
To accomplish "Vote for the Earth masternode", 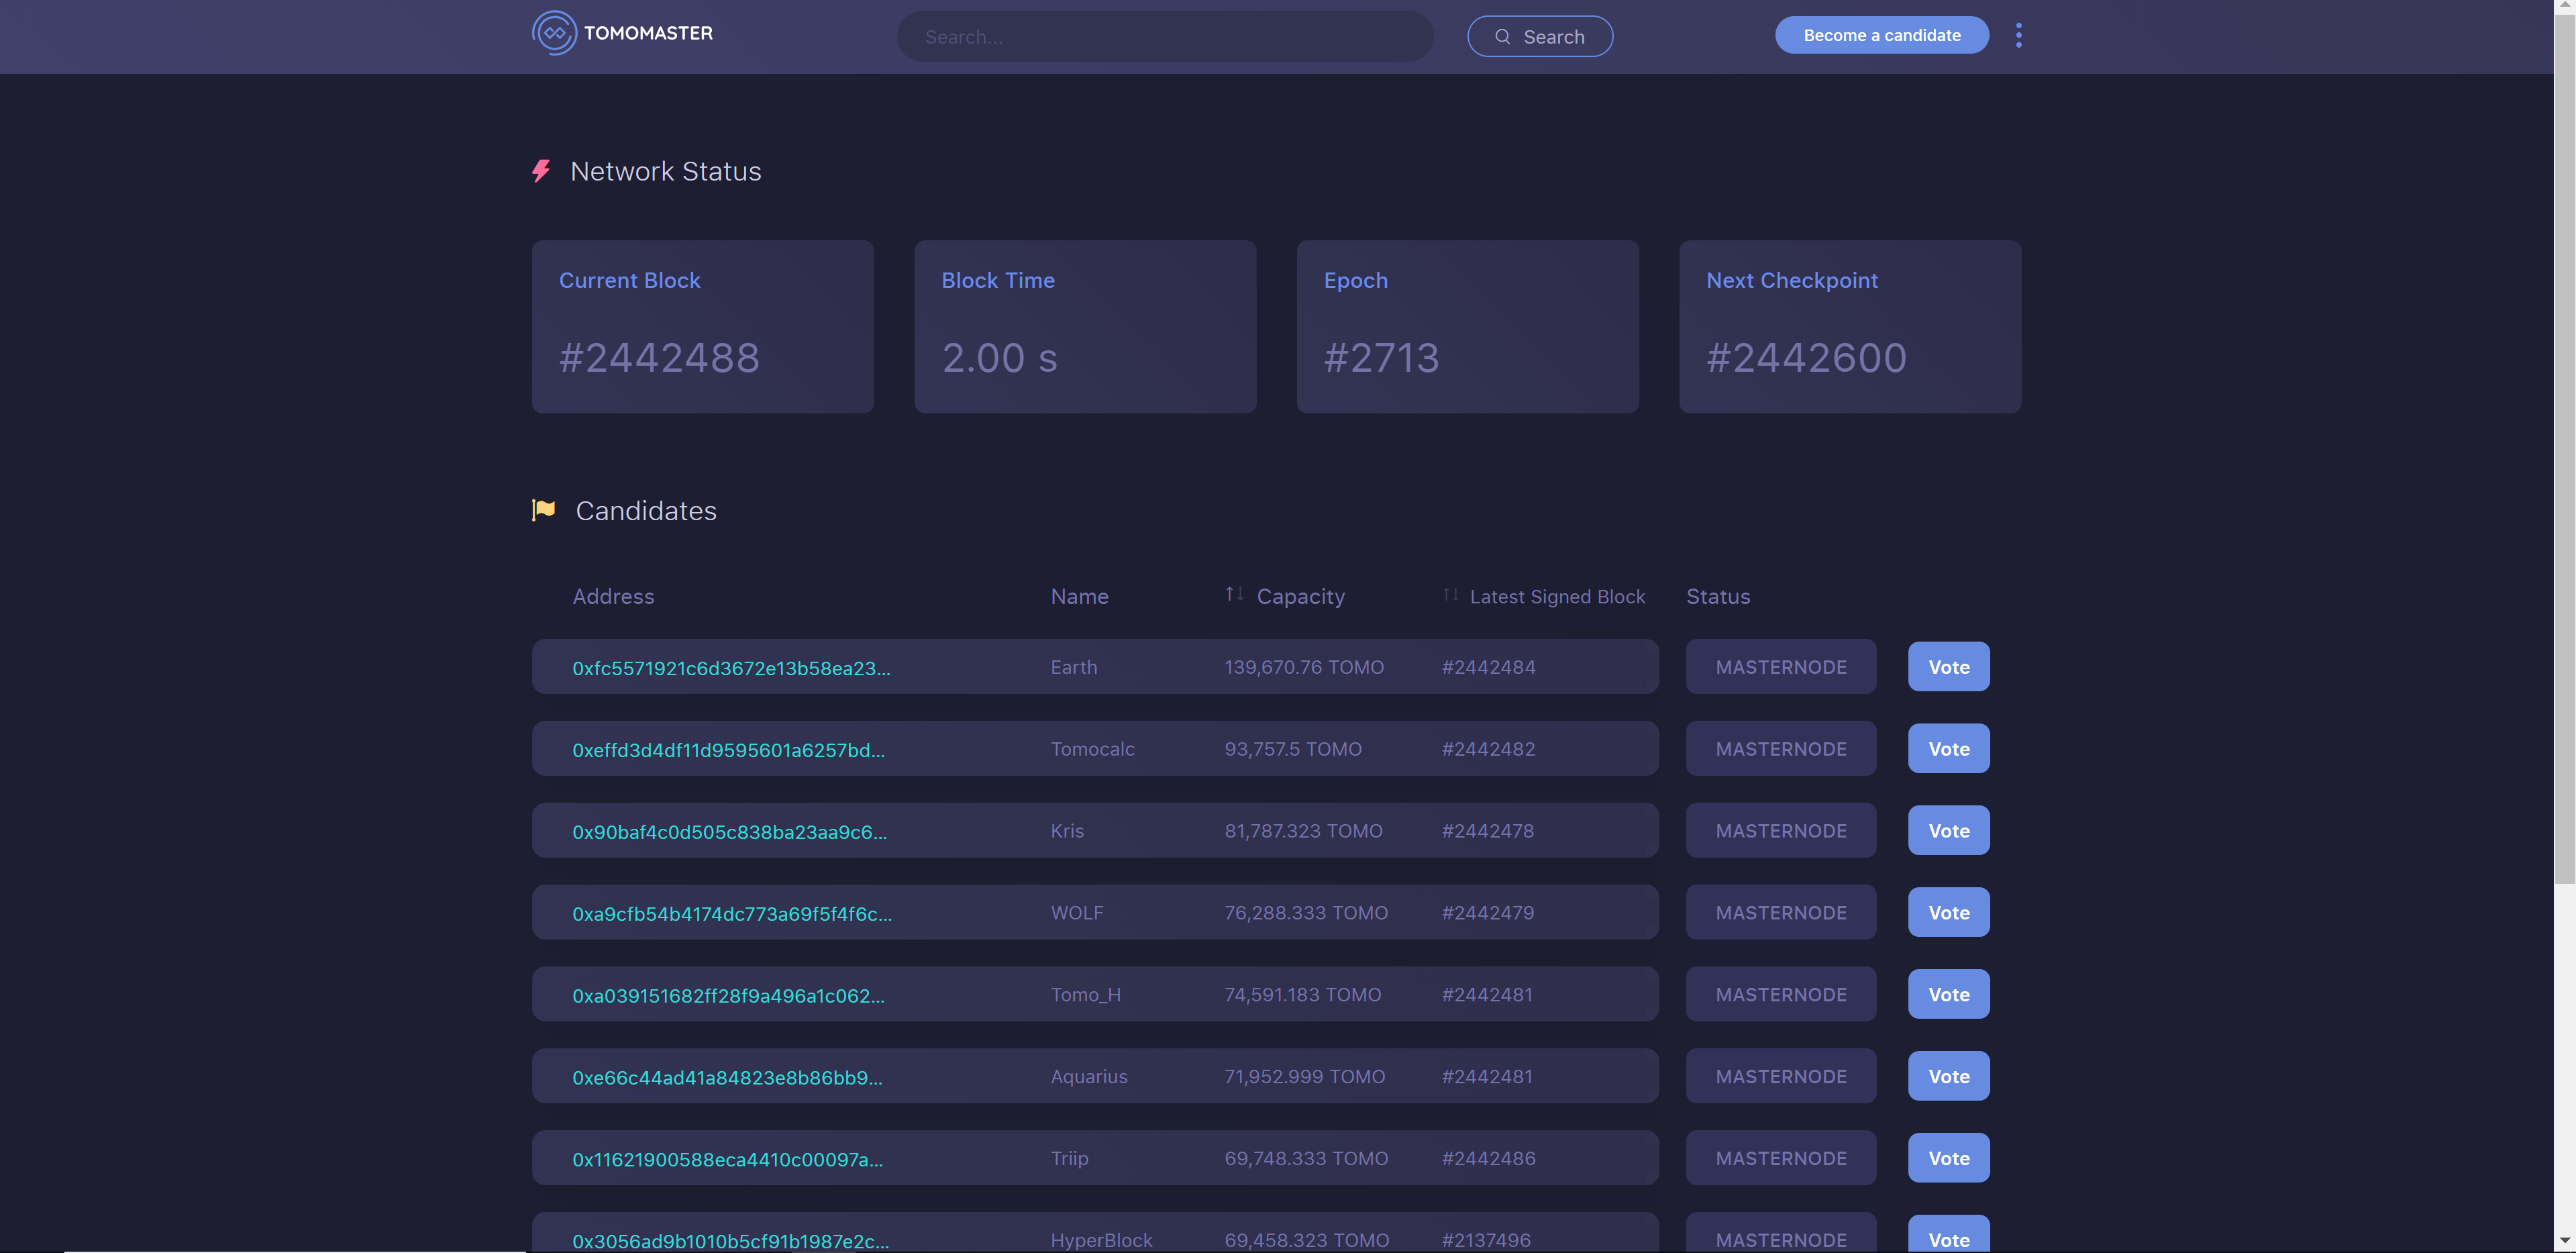I will [x=1947, y=667].
